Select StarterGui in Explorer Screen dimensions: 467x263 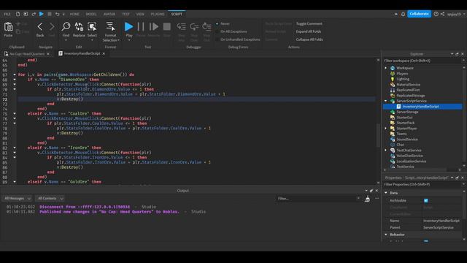[404, 118]
